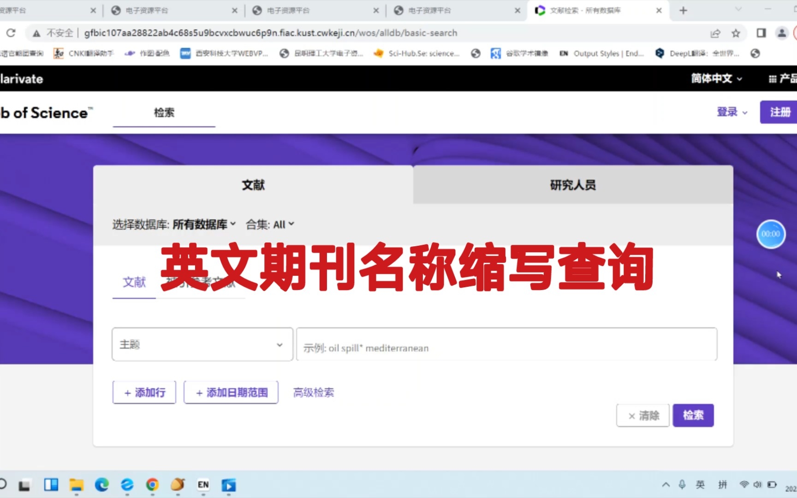Open the 作图配色 bookmark

click(148, 53)
